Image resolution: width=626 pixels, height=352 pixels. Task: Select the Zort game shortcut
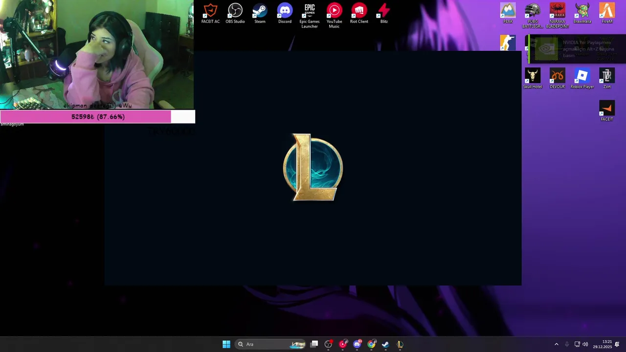(x=607, y=79)
